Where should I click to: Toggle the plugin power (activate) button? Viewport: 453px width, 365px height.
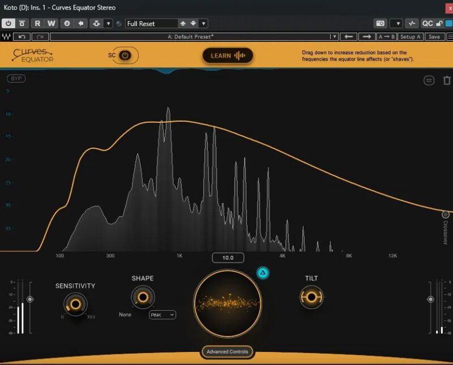pos(8,23)
